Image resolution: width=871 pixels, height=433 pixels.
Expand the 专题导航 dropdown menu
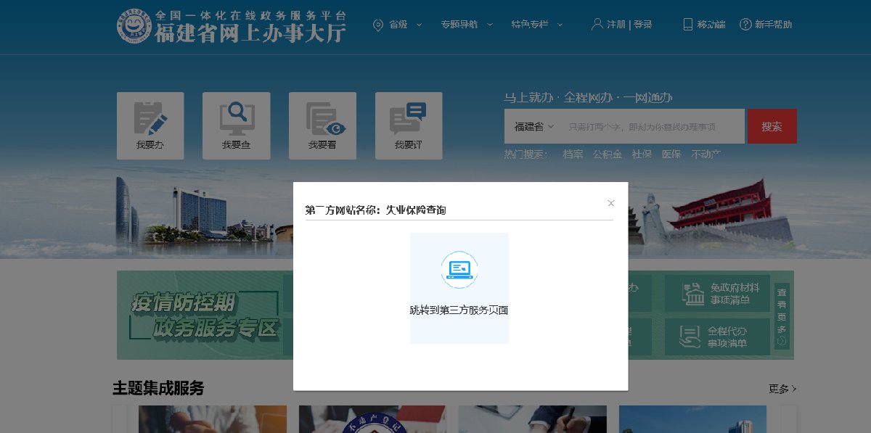467,25
